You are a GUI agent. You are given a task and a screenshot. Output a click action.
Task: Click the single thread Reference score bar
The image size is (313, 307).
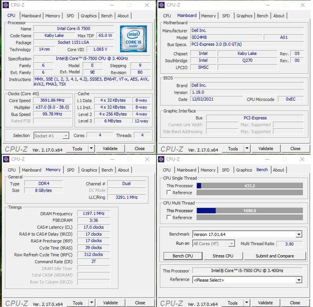pos(250,193)
